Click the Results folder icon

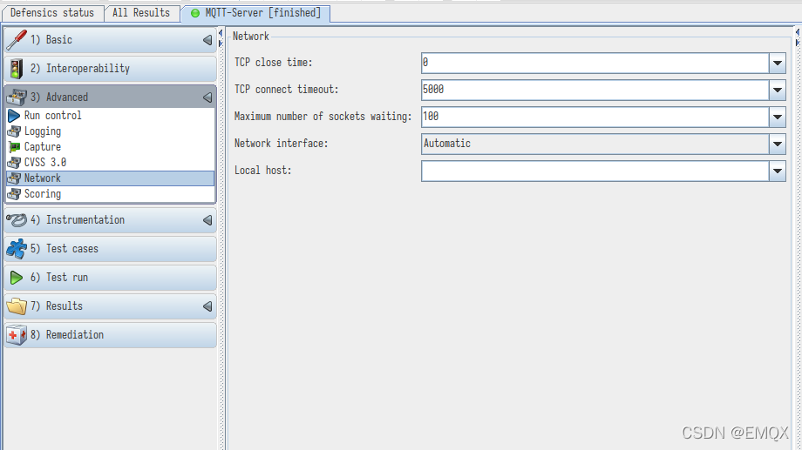point(16,306)
